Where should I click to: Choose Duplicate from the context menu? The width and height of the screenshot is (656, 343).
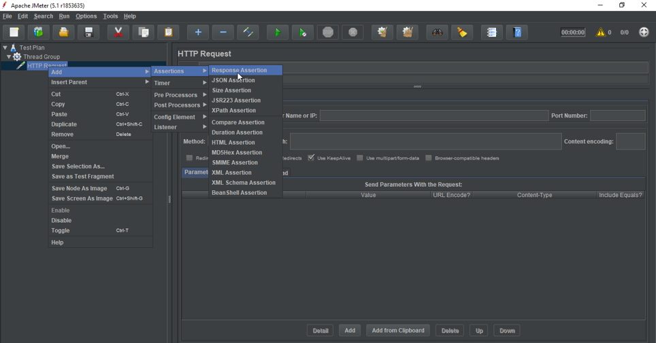coord(100,124)
